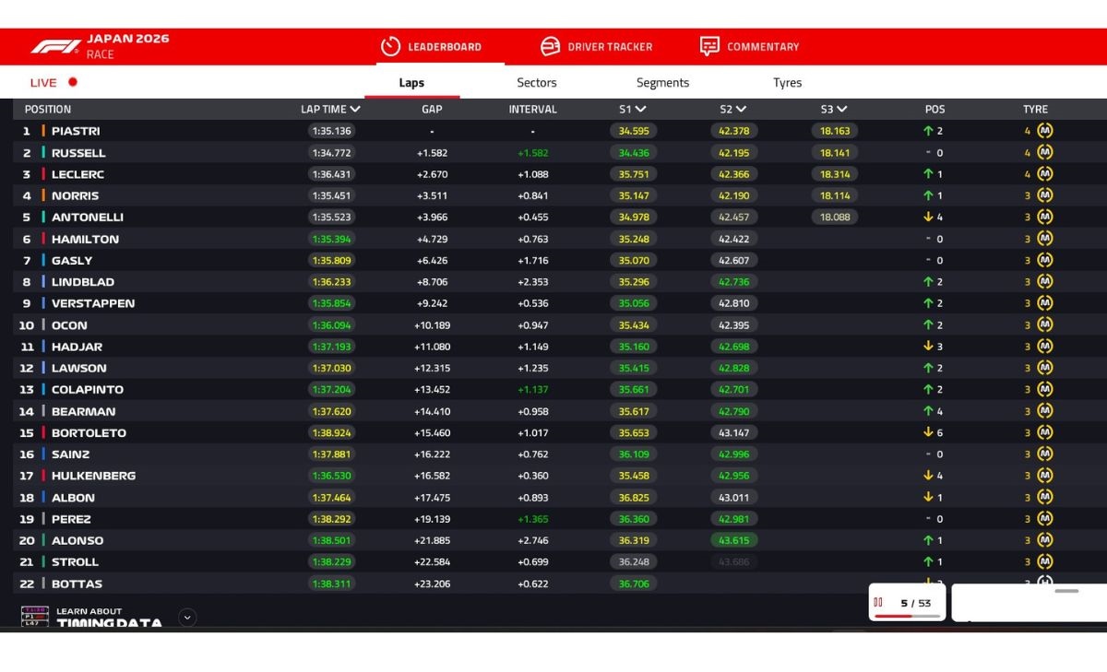Image resolution: width=1107 pixels, height=672 pixels.
Task: Click Leclerc's lap time 1:36.431
Action: [x=331, y=174]
